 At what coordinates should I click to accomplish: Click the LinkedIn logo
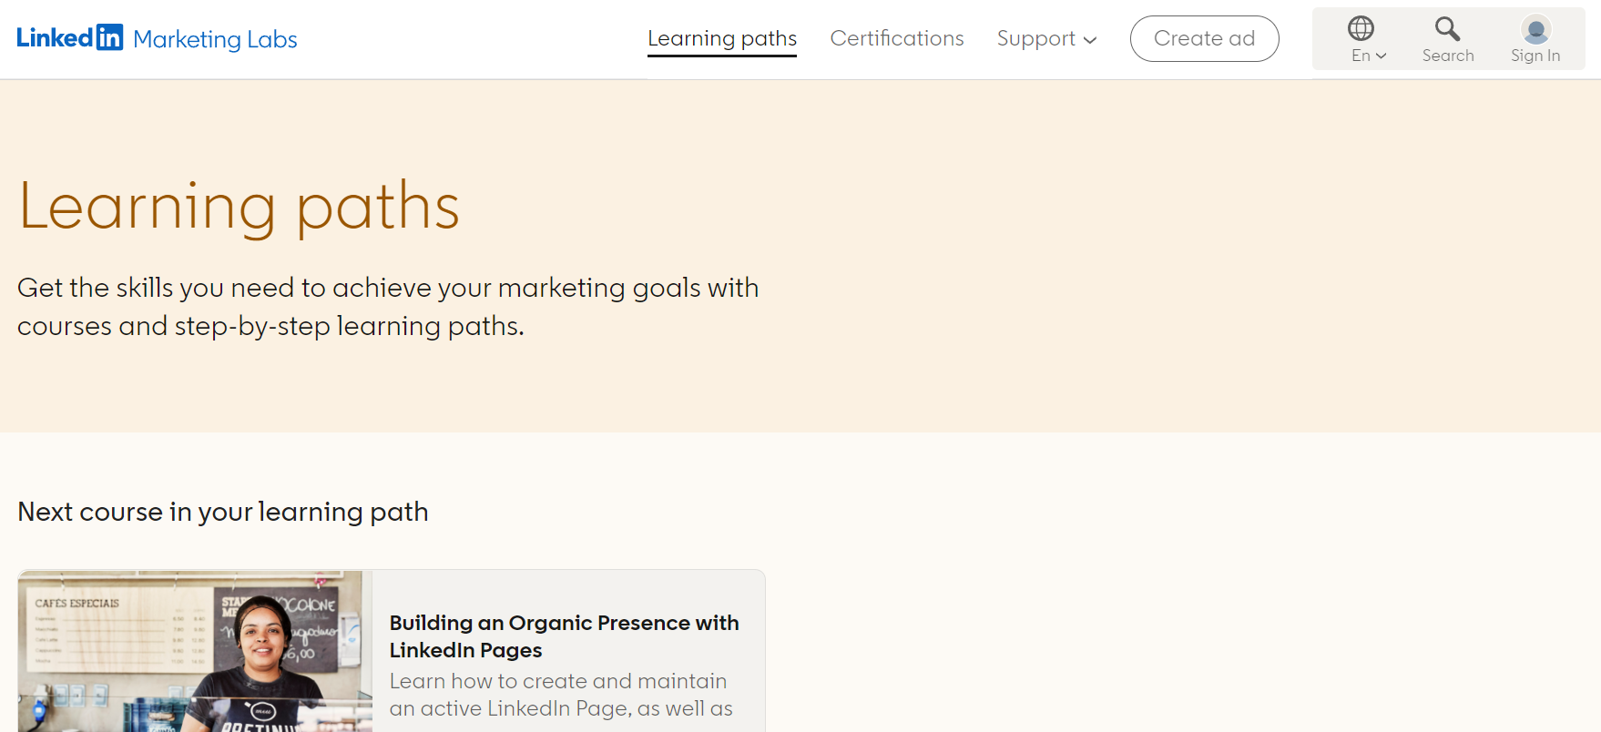(69, 37)
